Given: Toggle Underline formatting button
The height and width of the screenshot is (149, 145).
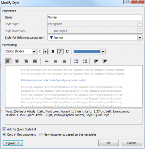Looking at the screenshot, I should click(67, 52).
